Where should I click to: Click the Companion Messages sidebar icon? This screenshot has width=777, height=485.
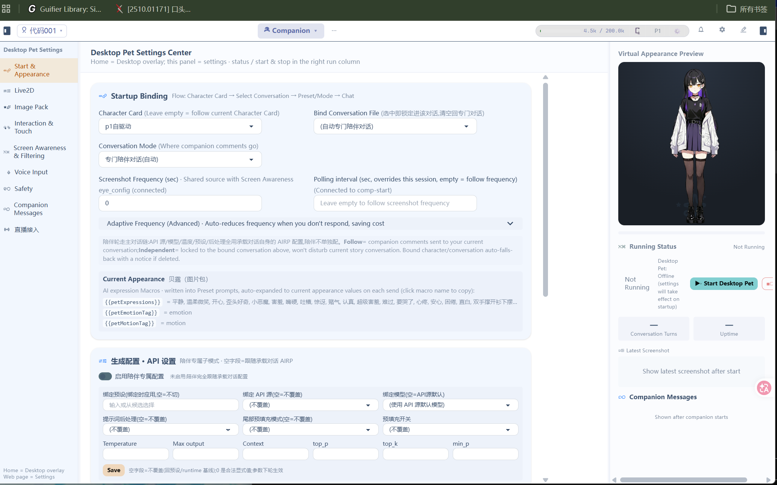[6, 209]
